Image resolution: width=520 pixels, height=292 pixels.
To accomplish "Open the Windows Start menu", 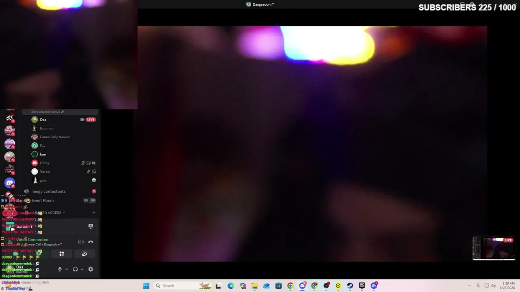I will 146,286.
